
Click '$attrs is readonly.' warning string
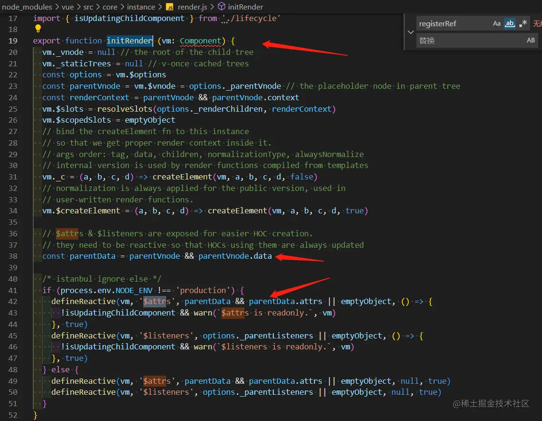tap(265, 313)
